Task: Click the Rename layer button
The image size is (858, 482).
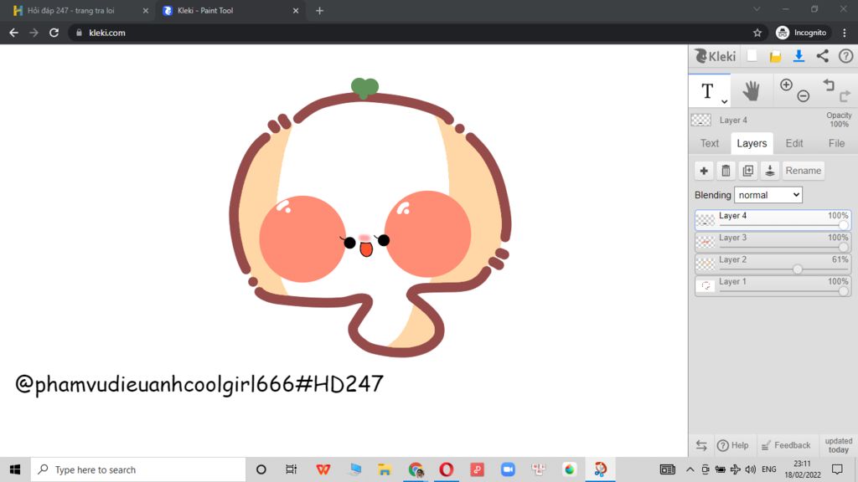Action: pyautogui.click(x=803, y=171)
